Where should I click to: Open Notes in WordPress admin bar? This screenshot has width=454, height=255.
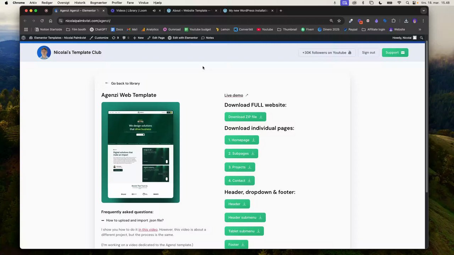click(x=207, y=38)
